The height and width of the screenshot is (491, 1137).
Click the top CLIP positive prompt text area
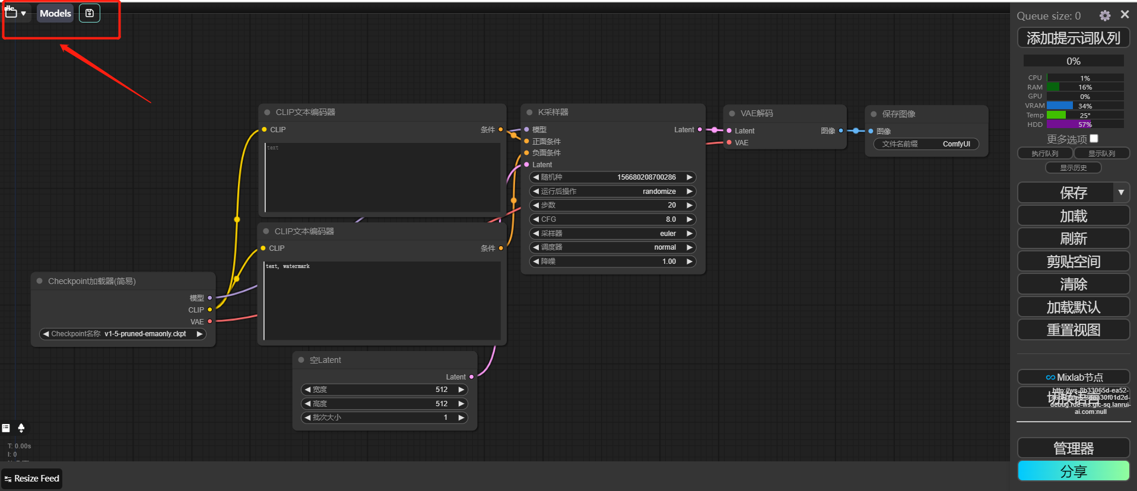tap(383, 177)
